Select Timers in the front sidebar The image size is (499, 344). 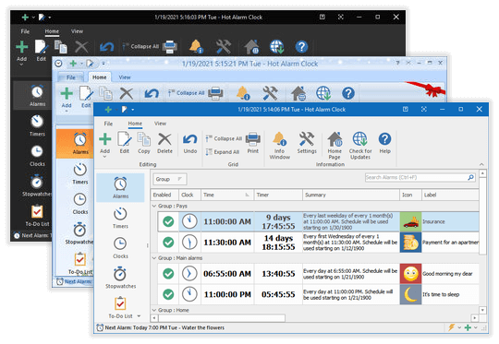pyautogui.click(x=120, y=218)
